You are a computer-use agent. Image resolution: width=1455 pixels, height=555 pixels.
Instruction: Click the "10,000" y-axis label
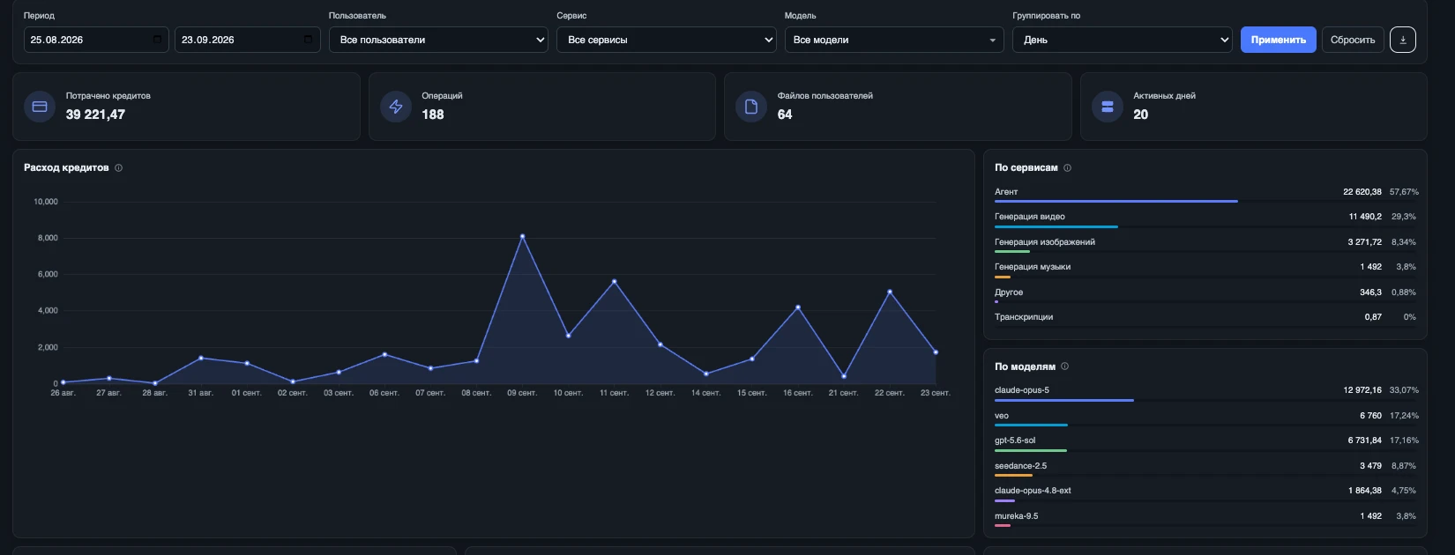coord(46,202)
